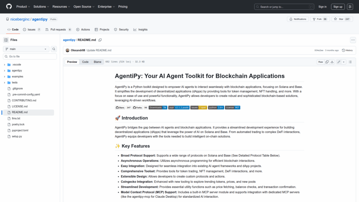The height and width of the screenshot is (202, 359).
Task: Click the Sign up button
Action: (338, 7)
